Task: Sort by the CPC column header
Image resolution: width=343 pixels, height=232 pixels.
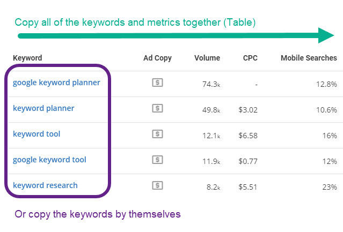Action: pos(250,58)
